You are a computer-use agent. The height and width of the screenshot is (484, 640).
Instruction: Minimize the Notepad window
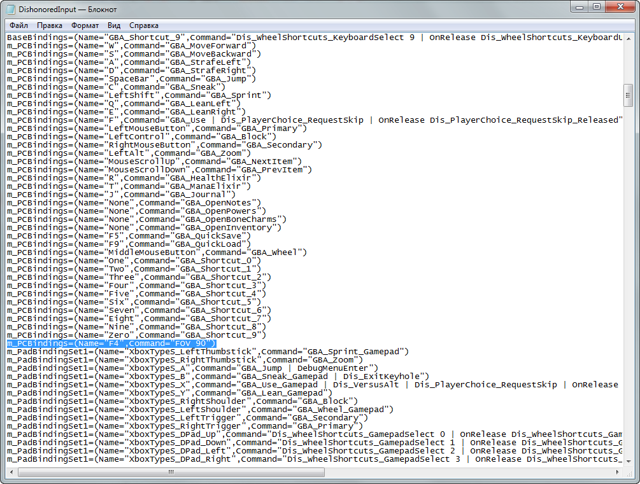click(x=579, y=6)
